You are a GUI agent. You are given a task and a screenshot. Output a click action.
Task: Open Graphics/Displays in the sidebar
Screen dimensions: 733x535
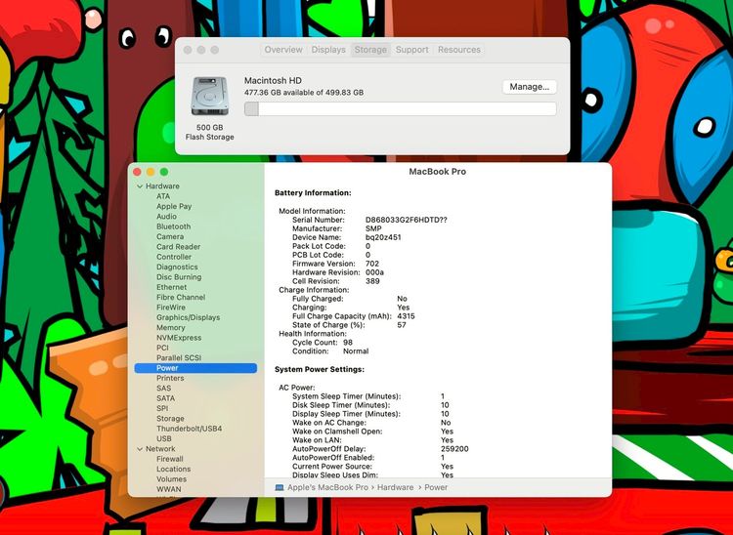coord(188,317)
